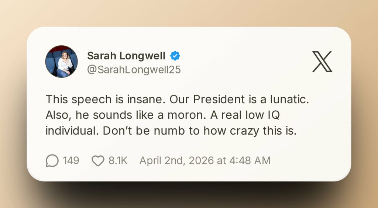Click the blue verified checkmark badge
This screenshot has width=378, height=208.
[x=175, y=56]
